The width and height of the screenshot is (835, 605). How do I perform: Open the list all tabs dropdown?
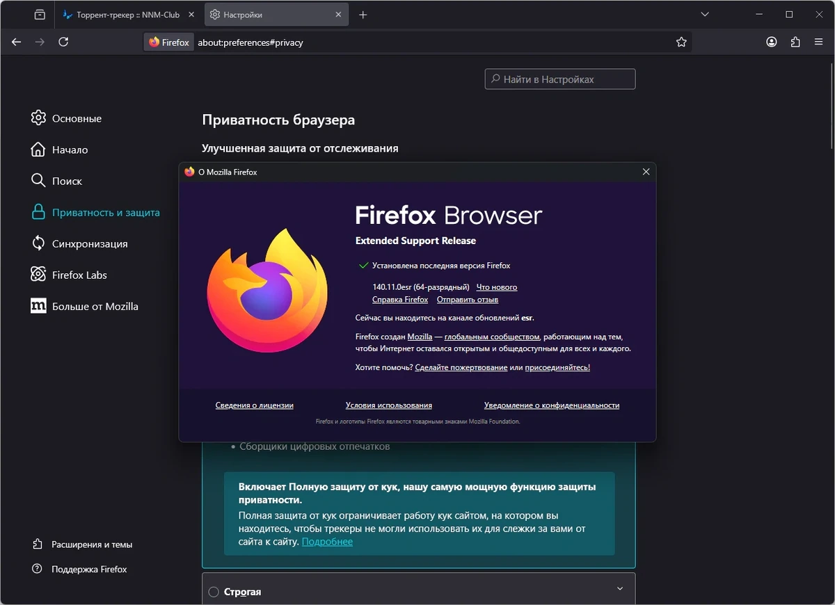click(703, 15)
